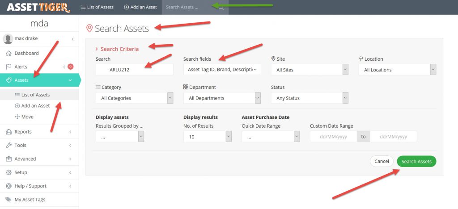458x209 pixels.
Task: Choose Move under the Assets submenu
Action: [27, 117]
